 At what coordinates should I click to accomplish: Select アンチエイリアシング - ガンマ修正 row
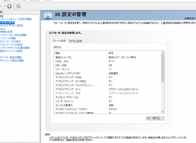point(108,81)
